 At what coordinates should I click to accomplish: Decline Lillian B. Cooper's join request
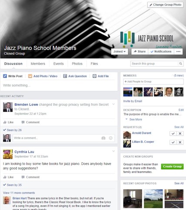180,142
